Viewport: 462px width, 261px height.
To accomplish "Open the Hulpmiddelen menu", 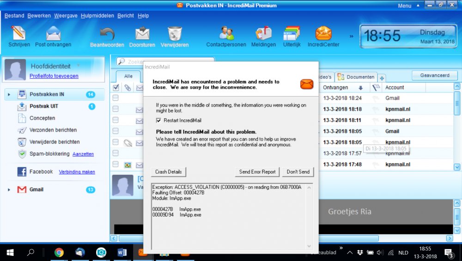I will pyautogui.click(x=97, y=16).
